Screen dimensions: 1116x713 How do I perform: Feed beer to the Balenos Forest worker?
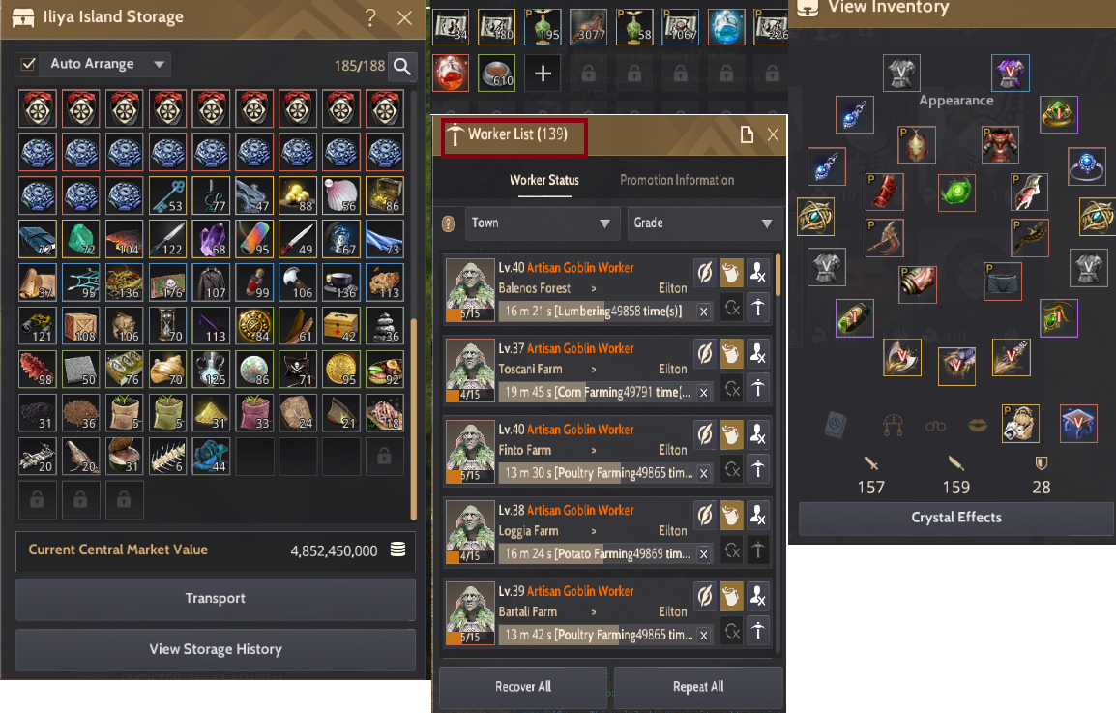[731, 273]
